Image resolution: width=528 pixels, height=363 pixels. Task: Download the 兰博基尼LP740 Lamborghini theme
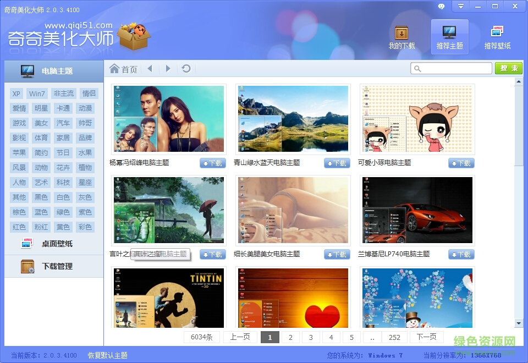click(x=460, y=254)
